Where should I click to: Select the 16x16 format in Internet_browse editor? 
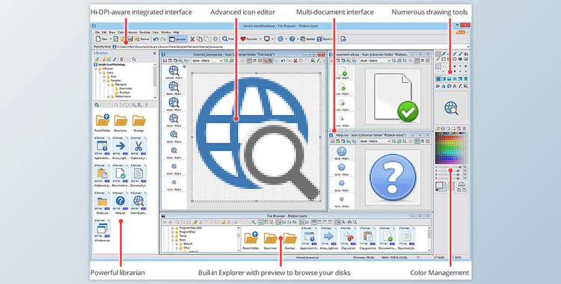(174, 184)
